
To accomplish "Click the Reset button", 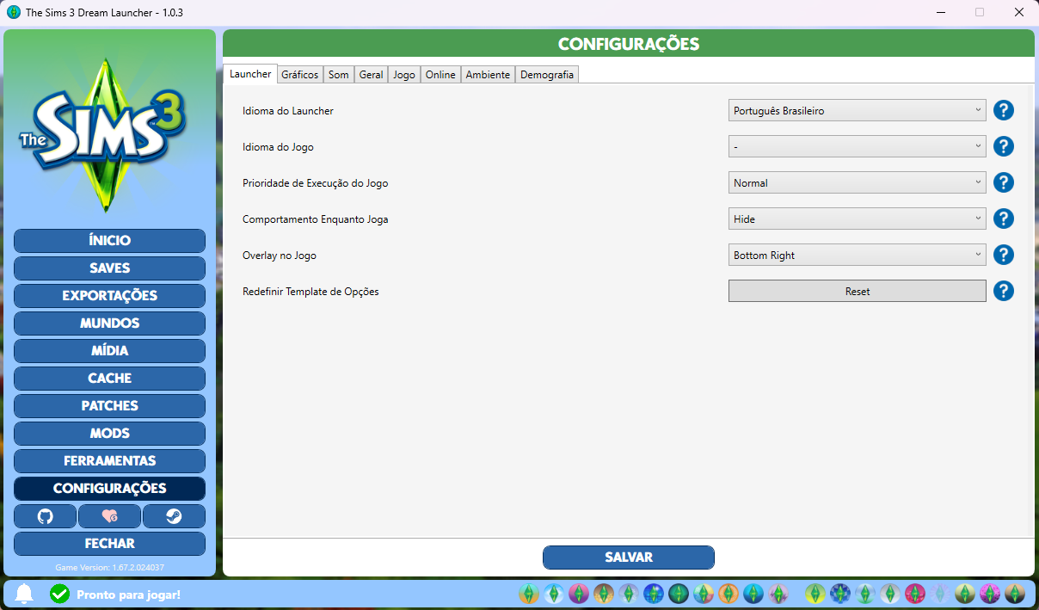I will [858, 291].
